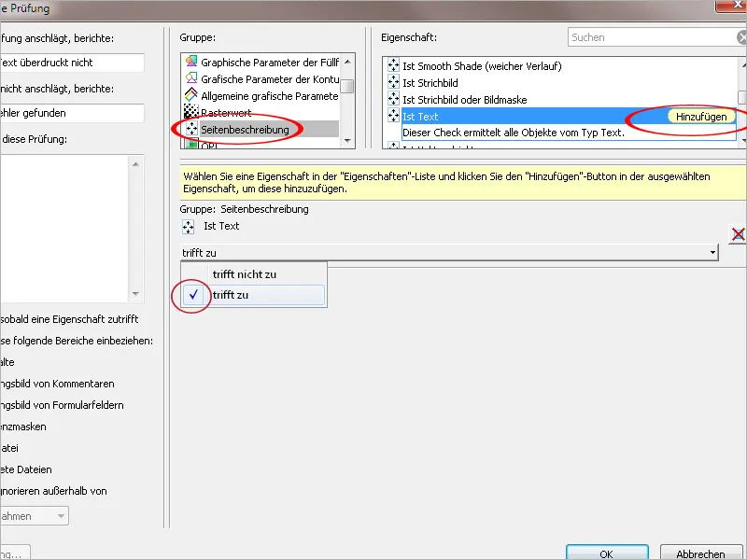Click the partially visible button at bottom left
747x560 pixels.
[x=15, y=553]
